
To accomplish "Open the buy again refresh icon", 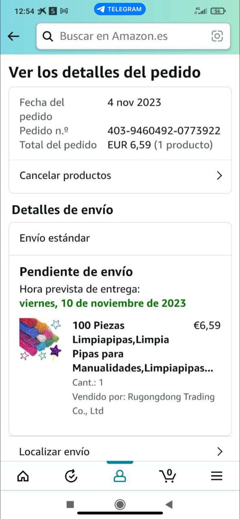I will point(71,476).
